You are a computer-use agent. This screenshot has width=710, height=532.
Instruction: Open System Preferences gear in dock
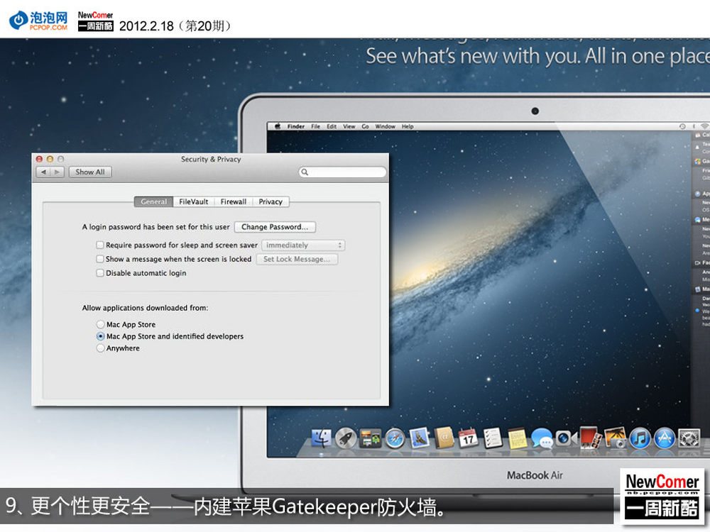[x=689, y=438]
